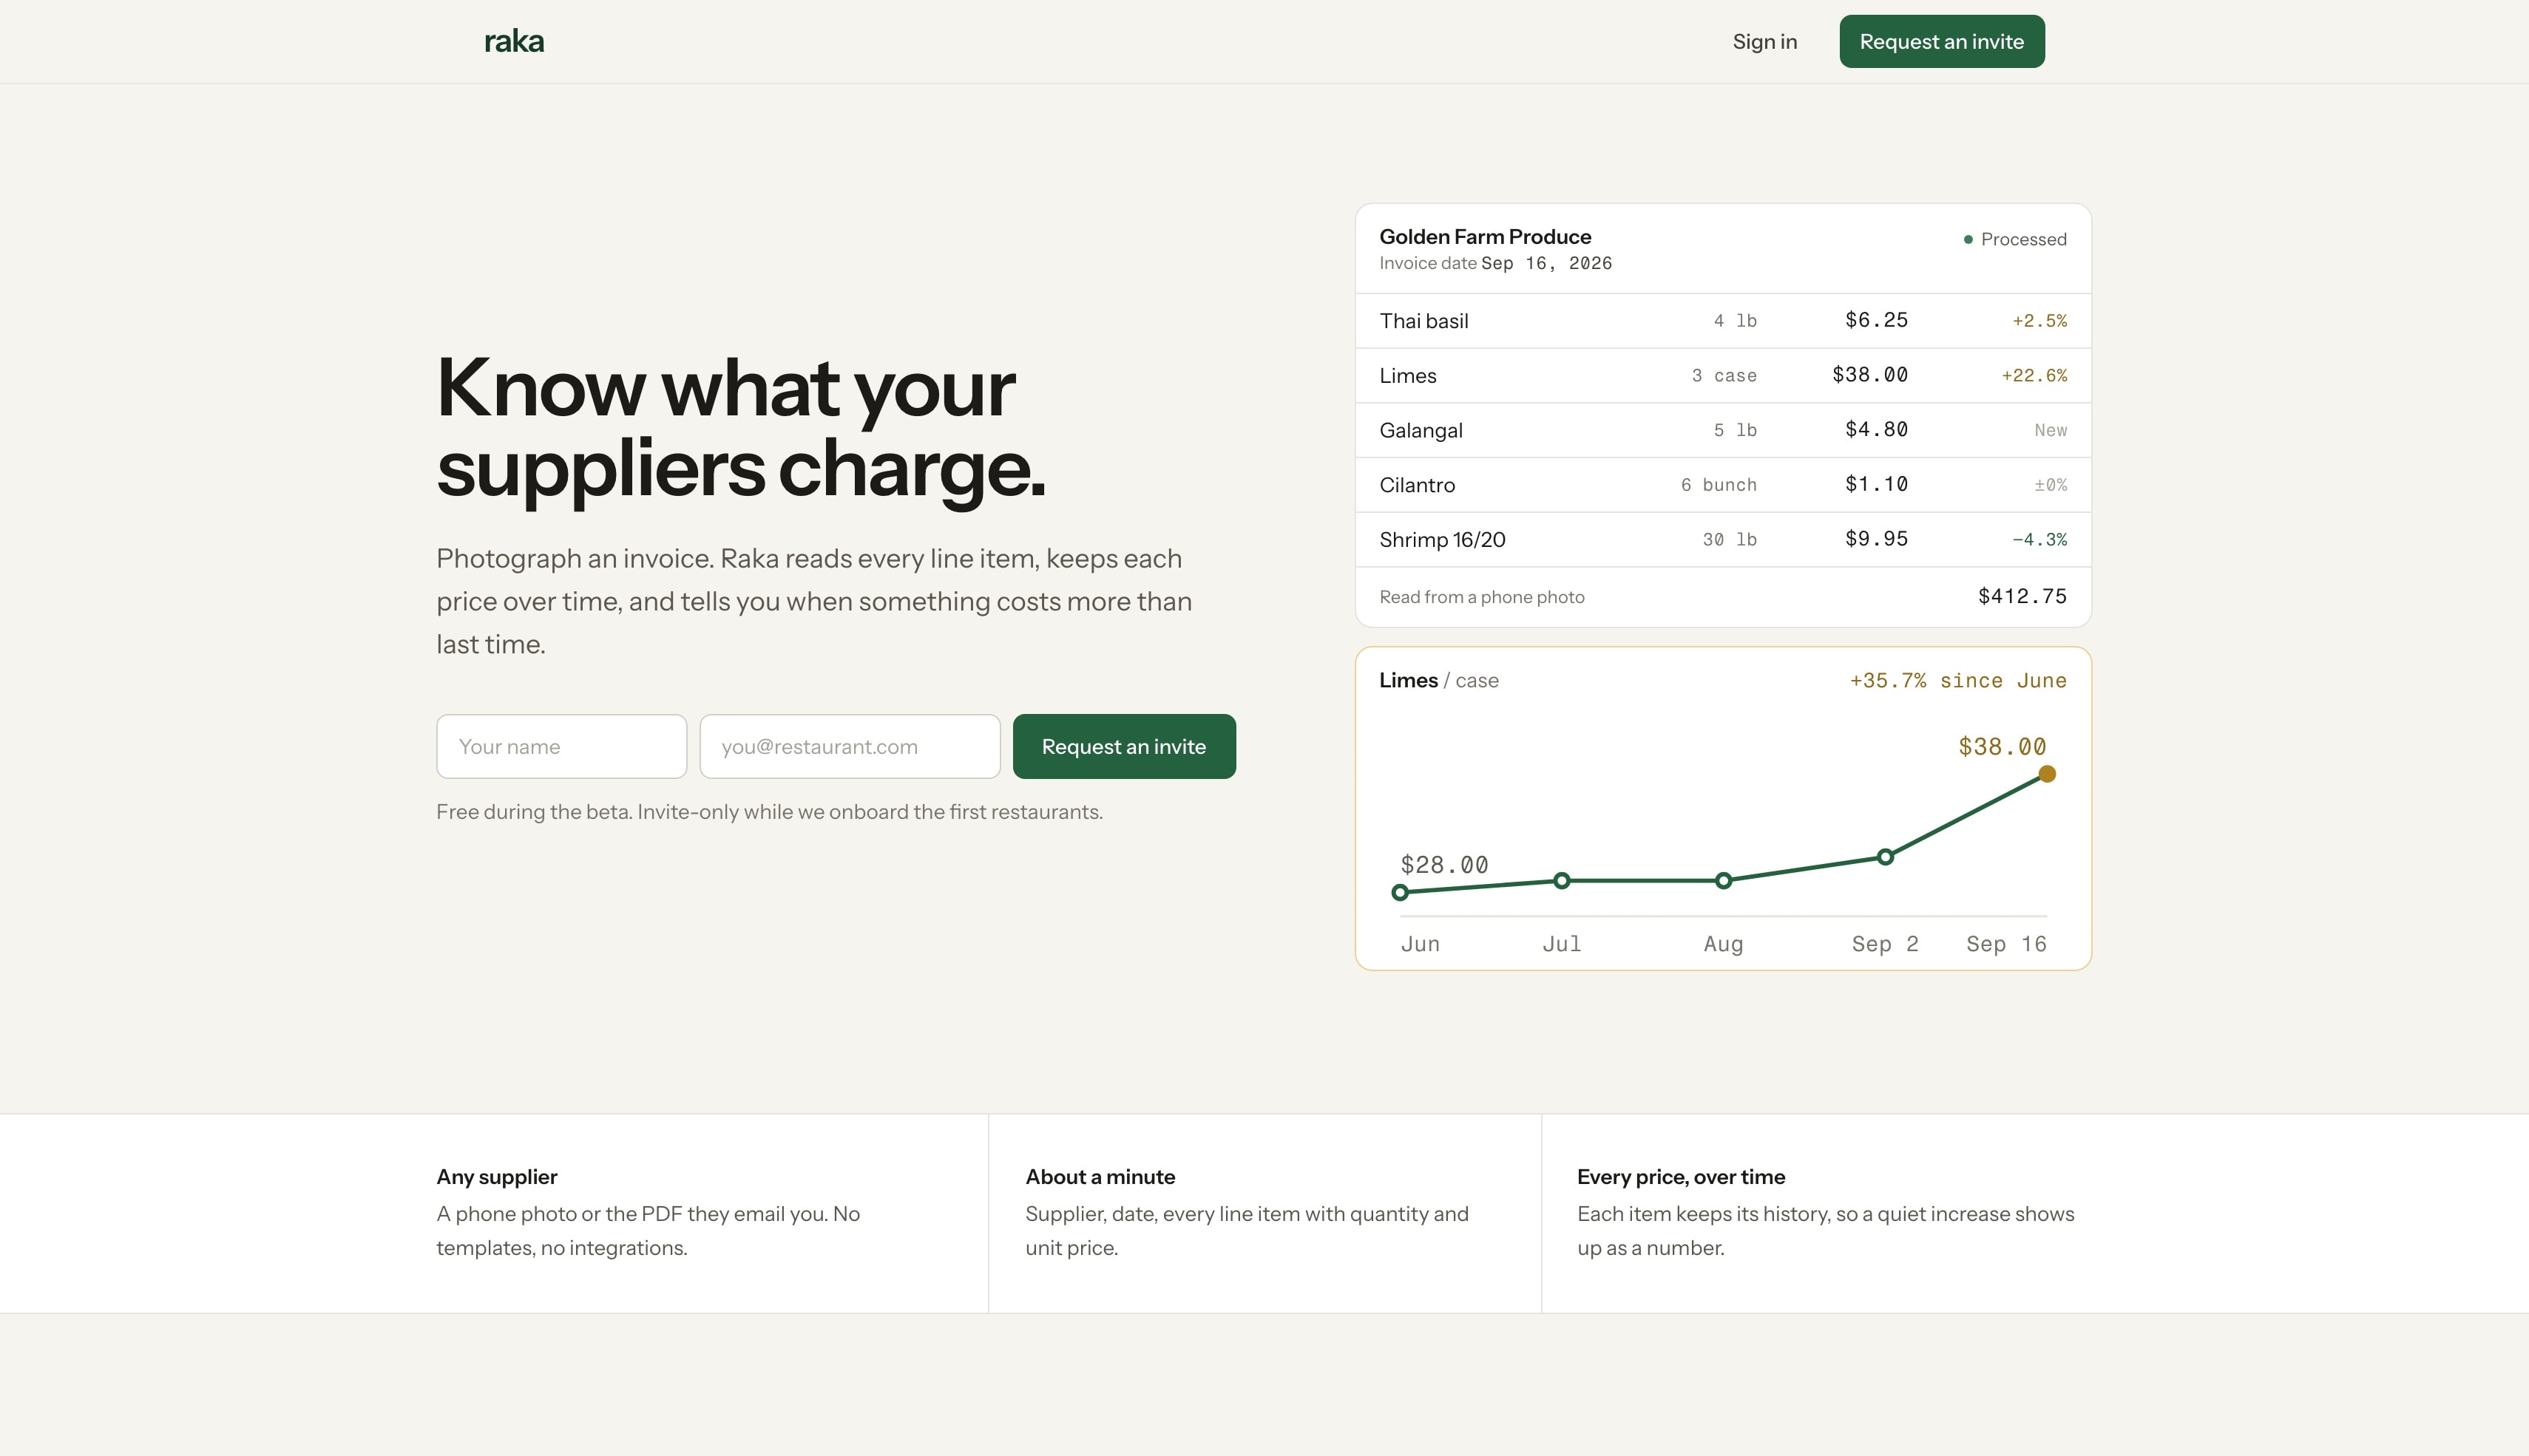
Task: Click the Jul data point on chart
Action: 1562,881
